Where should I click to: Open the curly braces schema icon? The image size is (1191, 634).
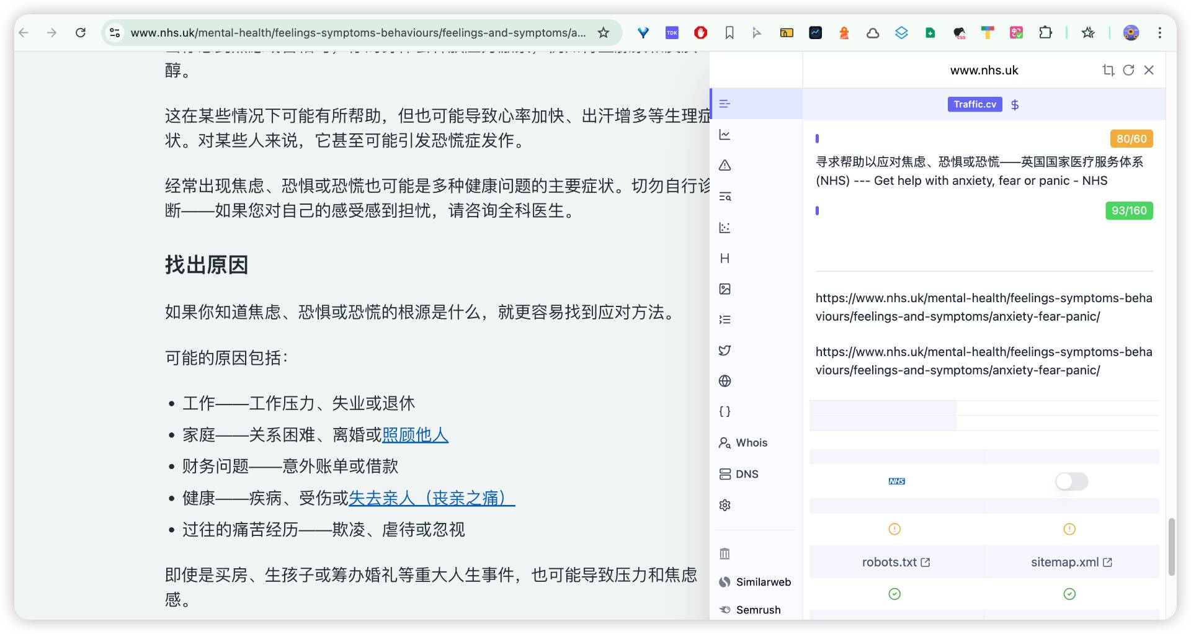[725, 412]
